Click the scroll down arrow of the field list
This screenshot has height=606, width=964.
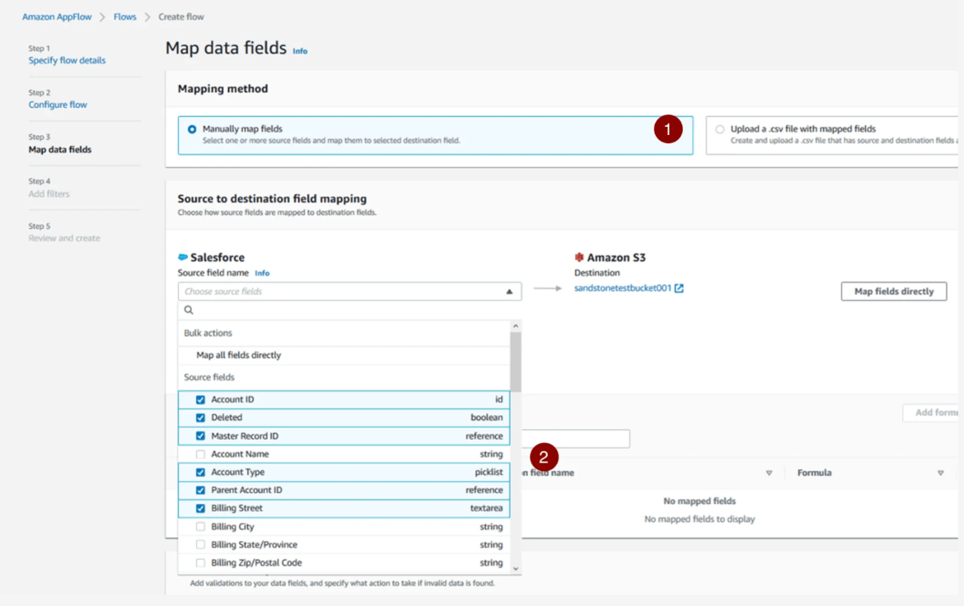pyautogui.click(x=515, y=569)
